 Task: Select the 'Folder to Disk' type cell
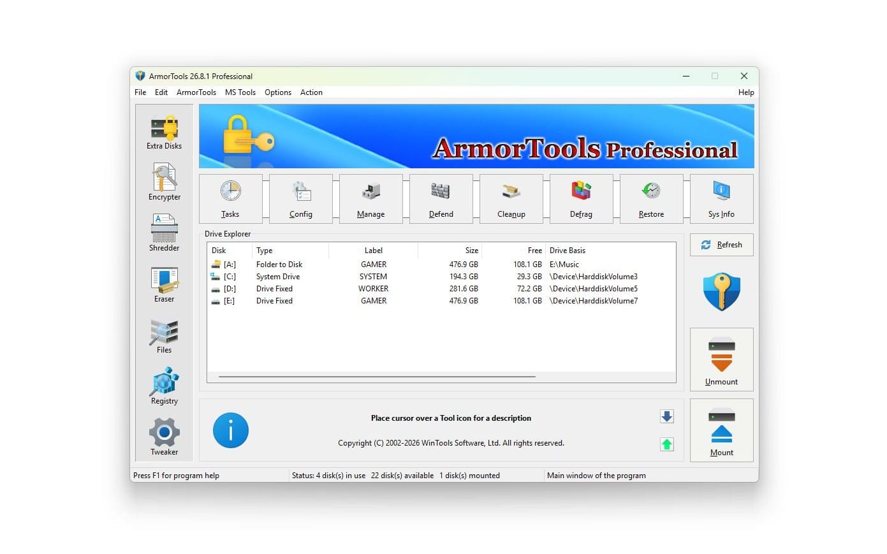pyautogui.click(x=279, y=265)
